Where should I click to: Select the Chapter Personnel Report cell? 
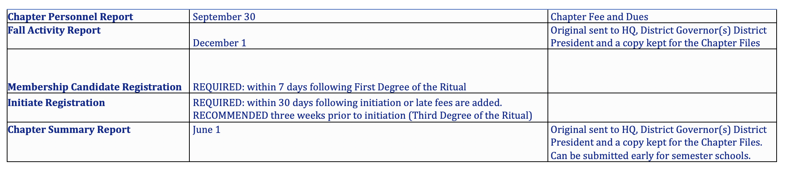pyautogui.click(x=98, y=16)
